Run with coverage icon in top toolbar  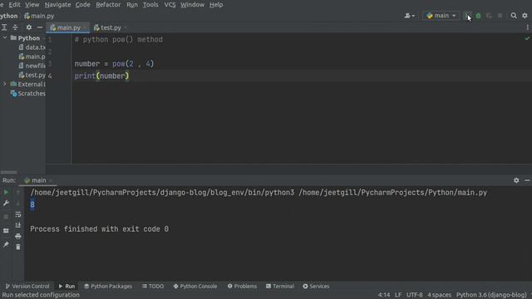pos(489,16)
